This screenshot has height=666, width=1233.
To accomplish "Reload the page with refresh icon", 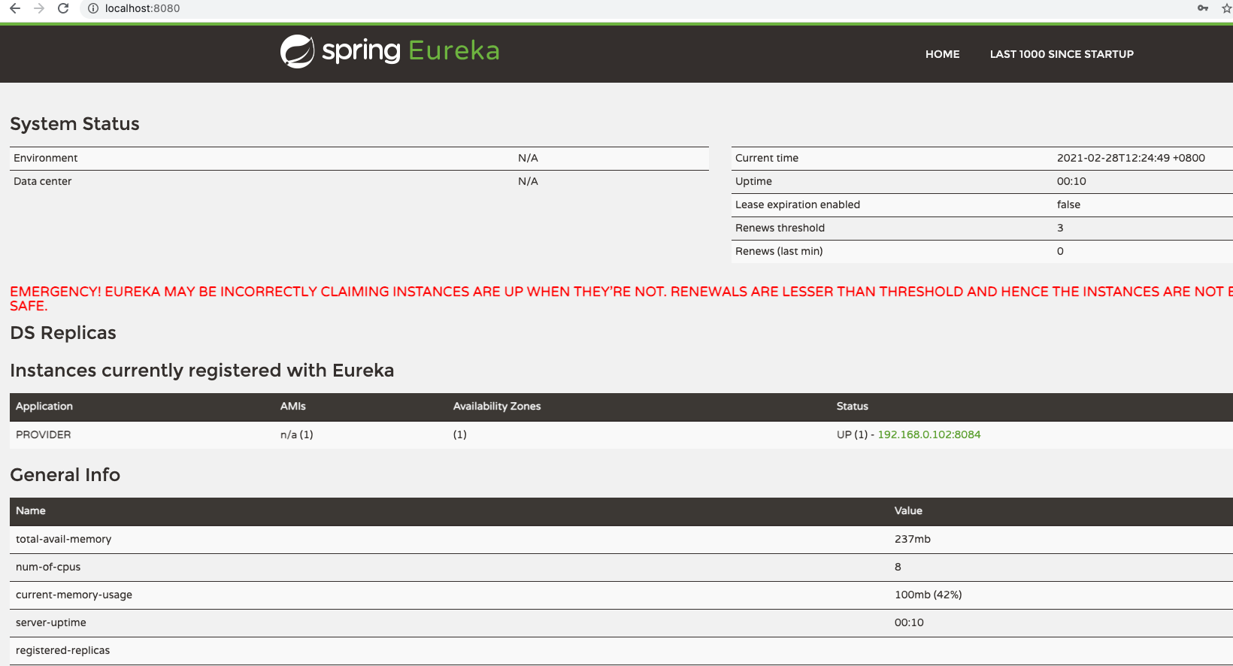I will (x=63, y=8).
